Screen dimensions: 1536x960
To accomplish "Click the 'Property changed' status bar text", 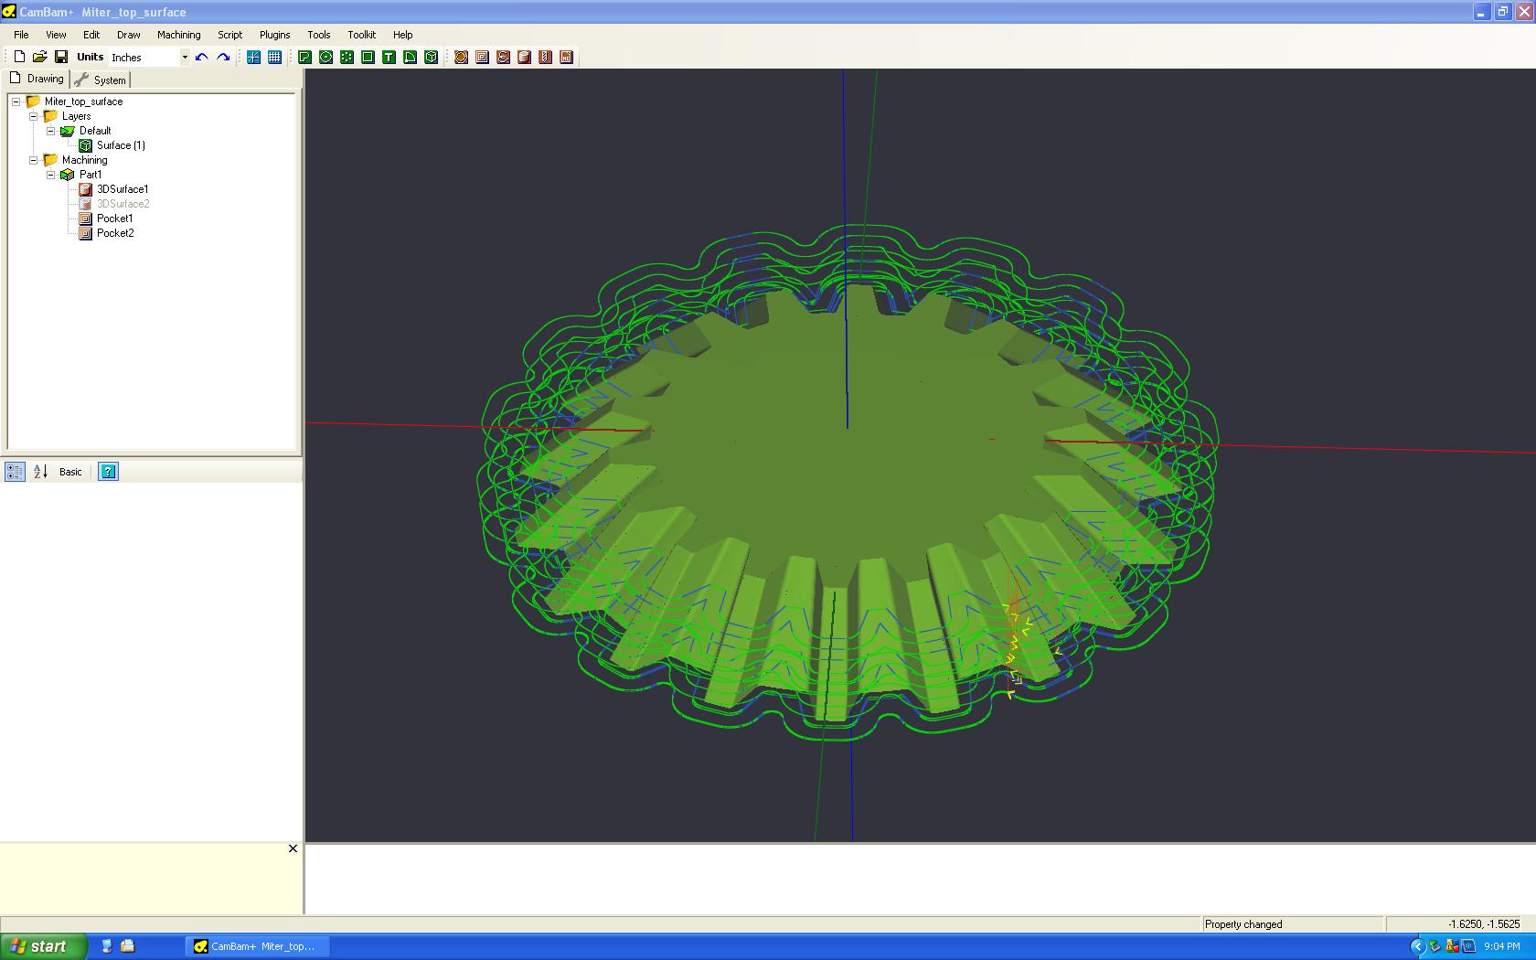I will click(x=1243, y=924).
